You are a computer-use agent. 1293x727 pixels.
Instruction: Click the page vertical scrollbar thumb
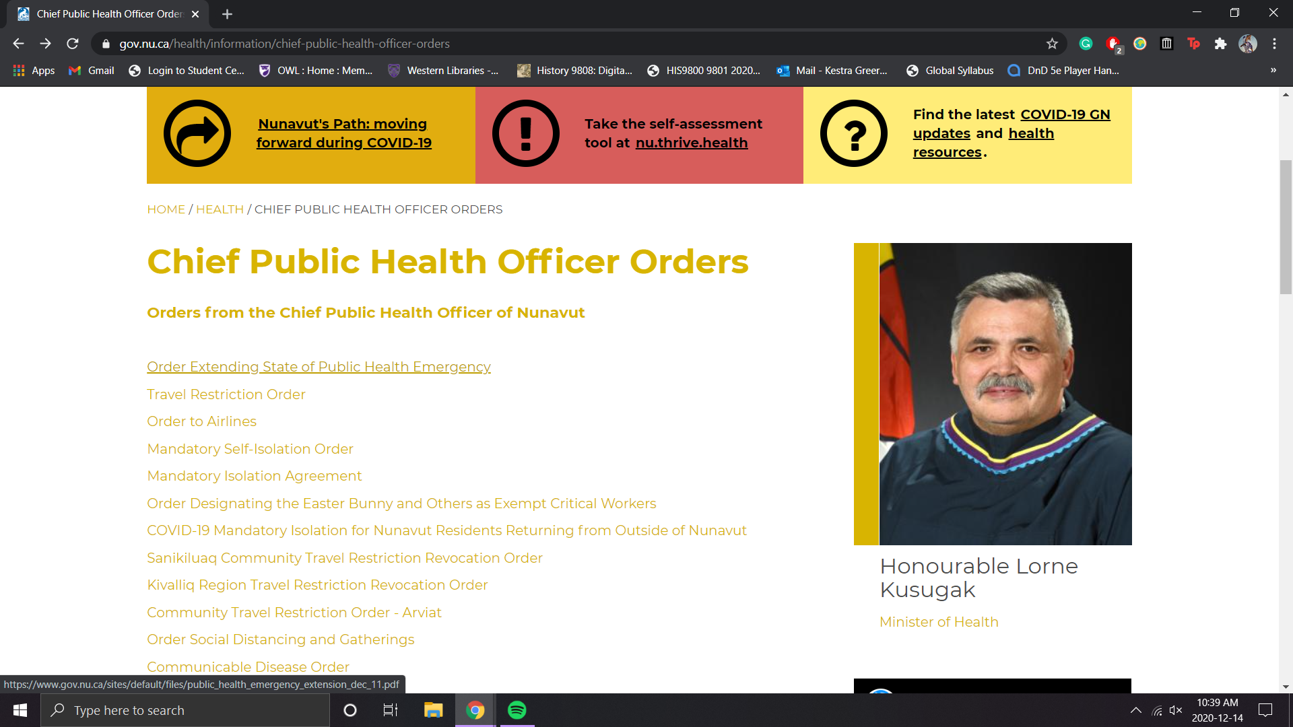pos(1286,226)
